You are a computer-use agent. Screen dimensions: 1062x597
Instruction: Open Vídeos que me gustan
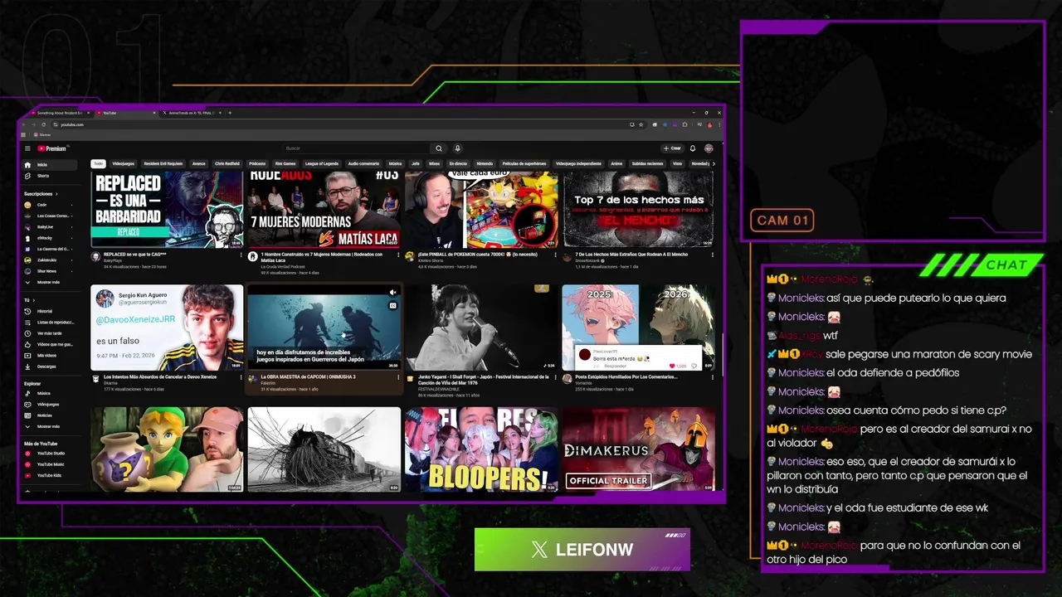(49, 344)
